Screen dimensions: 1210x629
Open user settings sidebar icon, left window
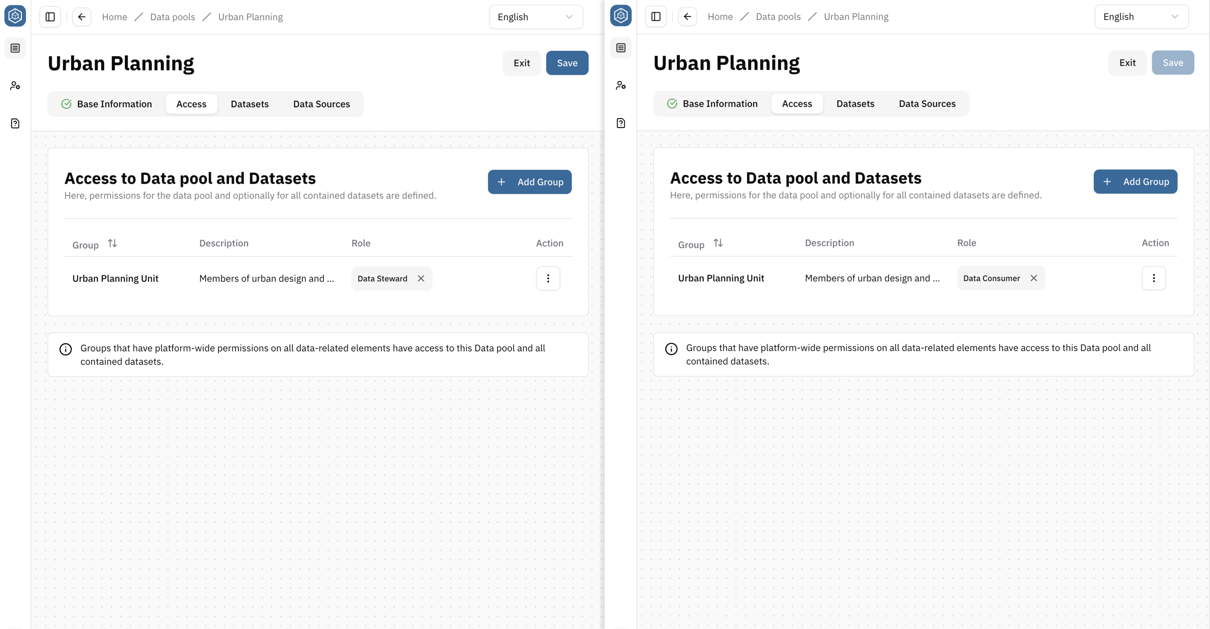(x=15, y=86)
